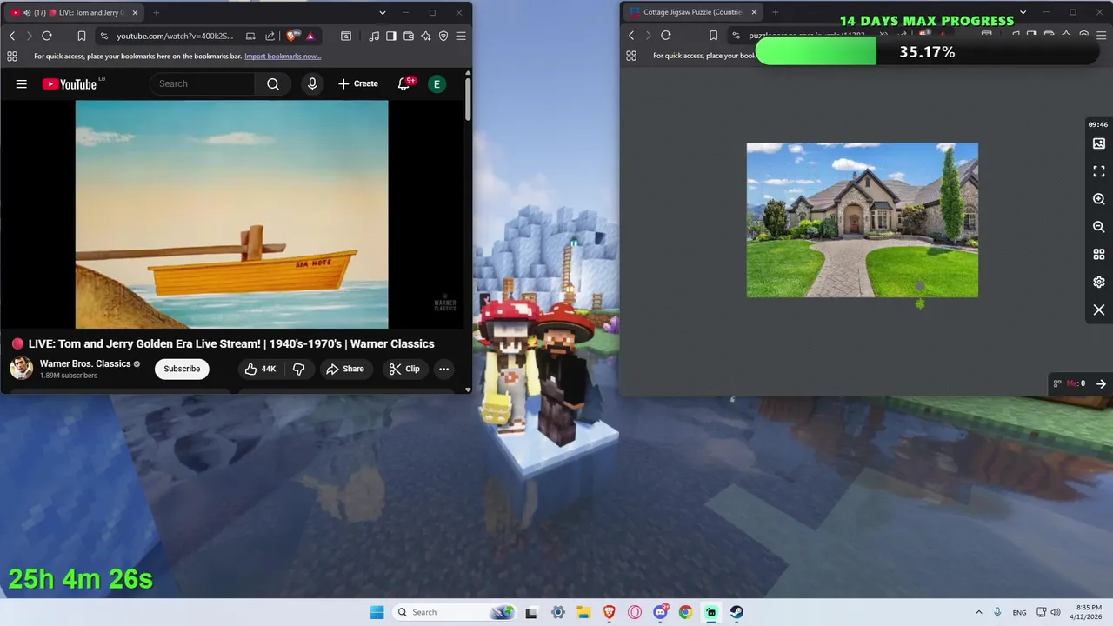Toggle the sidebar panel in YouTube window

coord(391,36)
